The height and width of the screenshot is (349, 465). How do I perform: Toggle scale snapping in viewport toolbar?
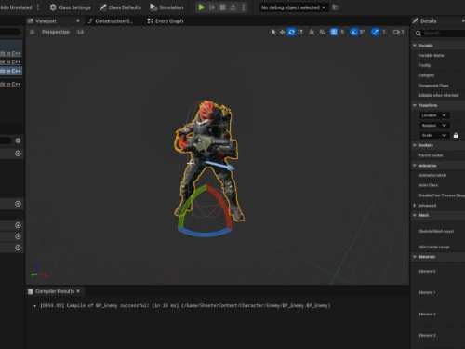pos(375,32)
